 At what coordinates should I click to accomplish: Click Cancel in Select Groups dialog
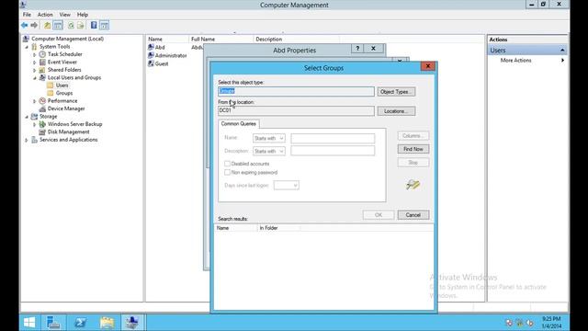pos(413,215)
